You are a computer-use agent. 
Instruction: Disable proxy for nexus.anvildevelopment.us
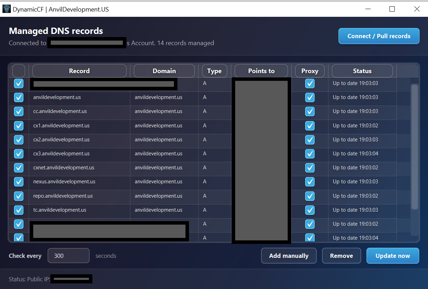click(310, 182)
